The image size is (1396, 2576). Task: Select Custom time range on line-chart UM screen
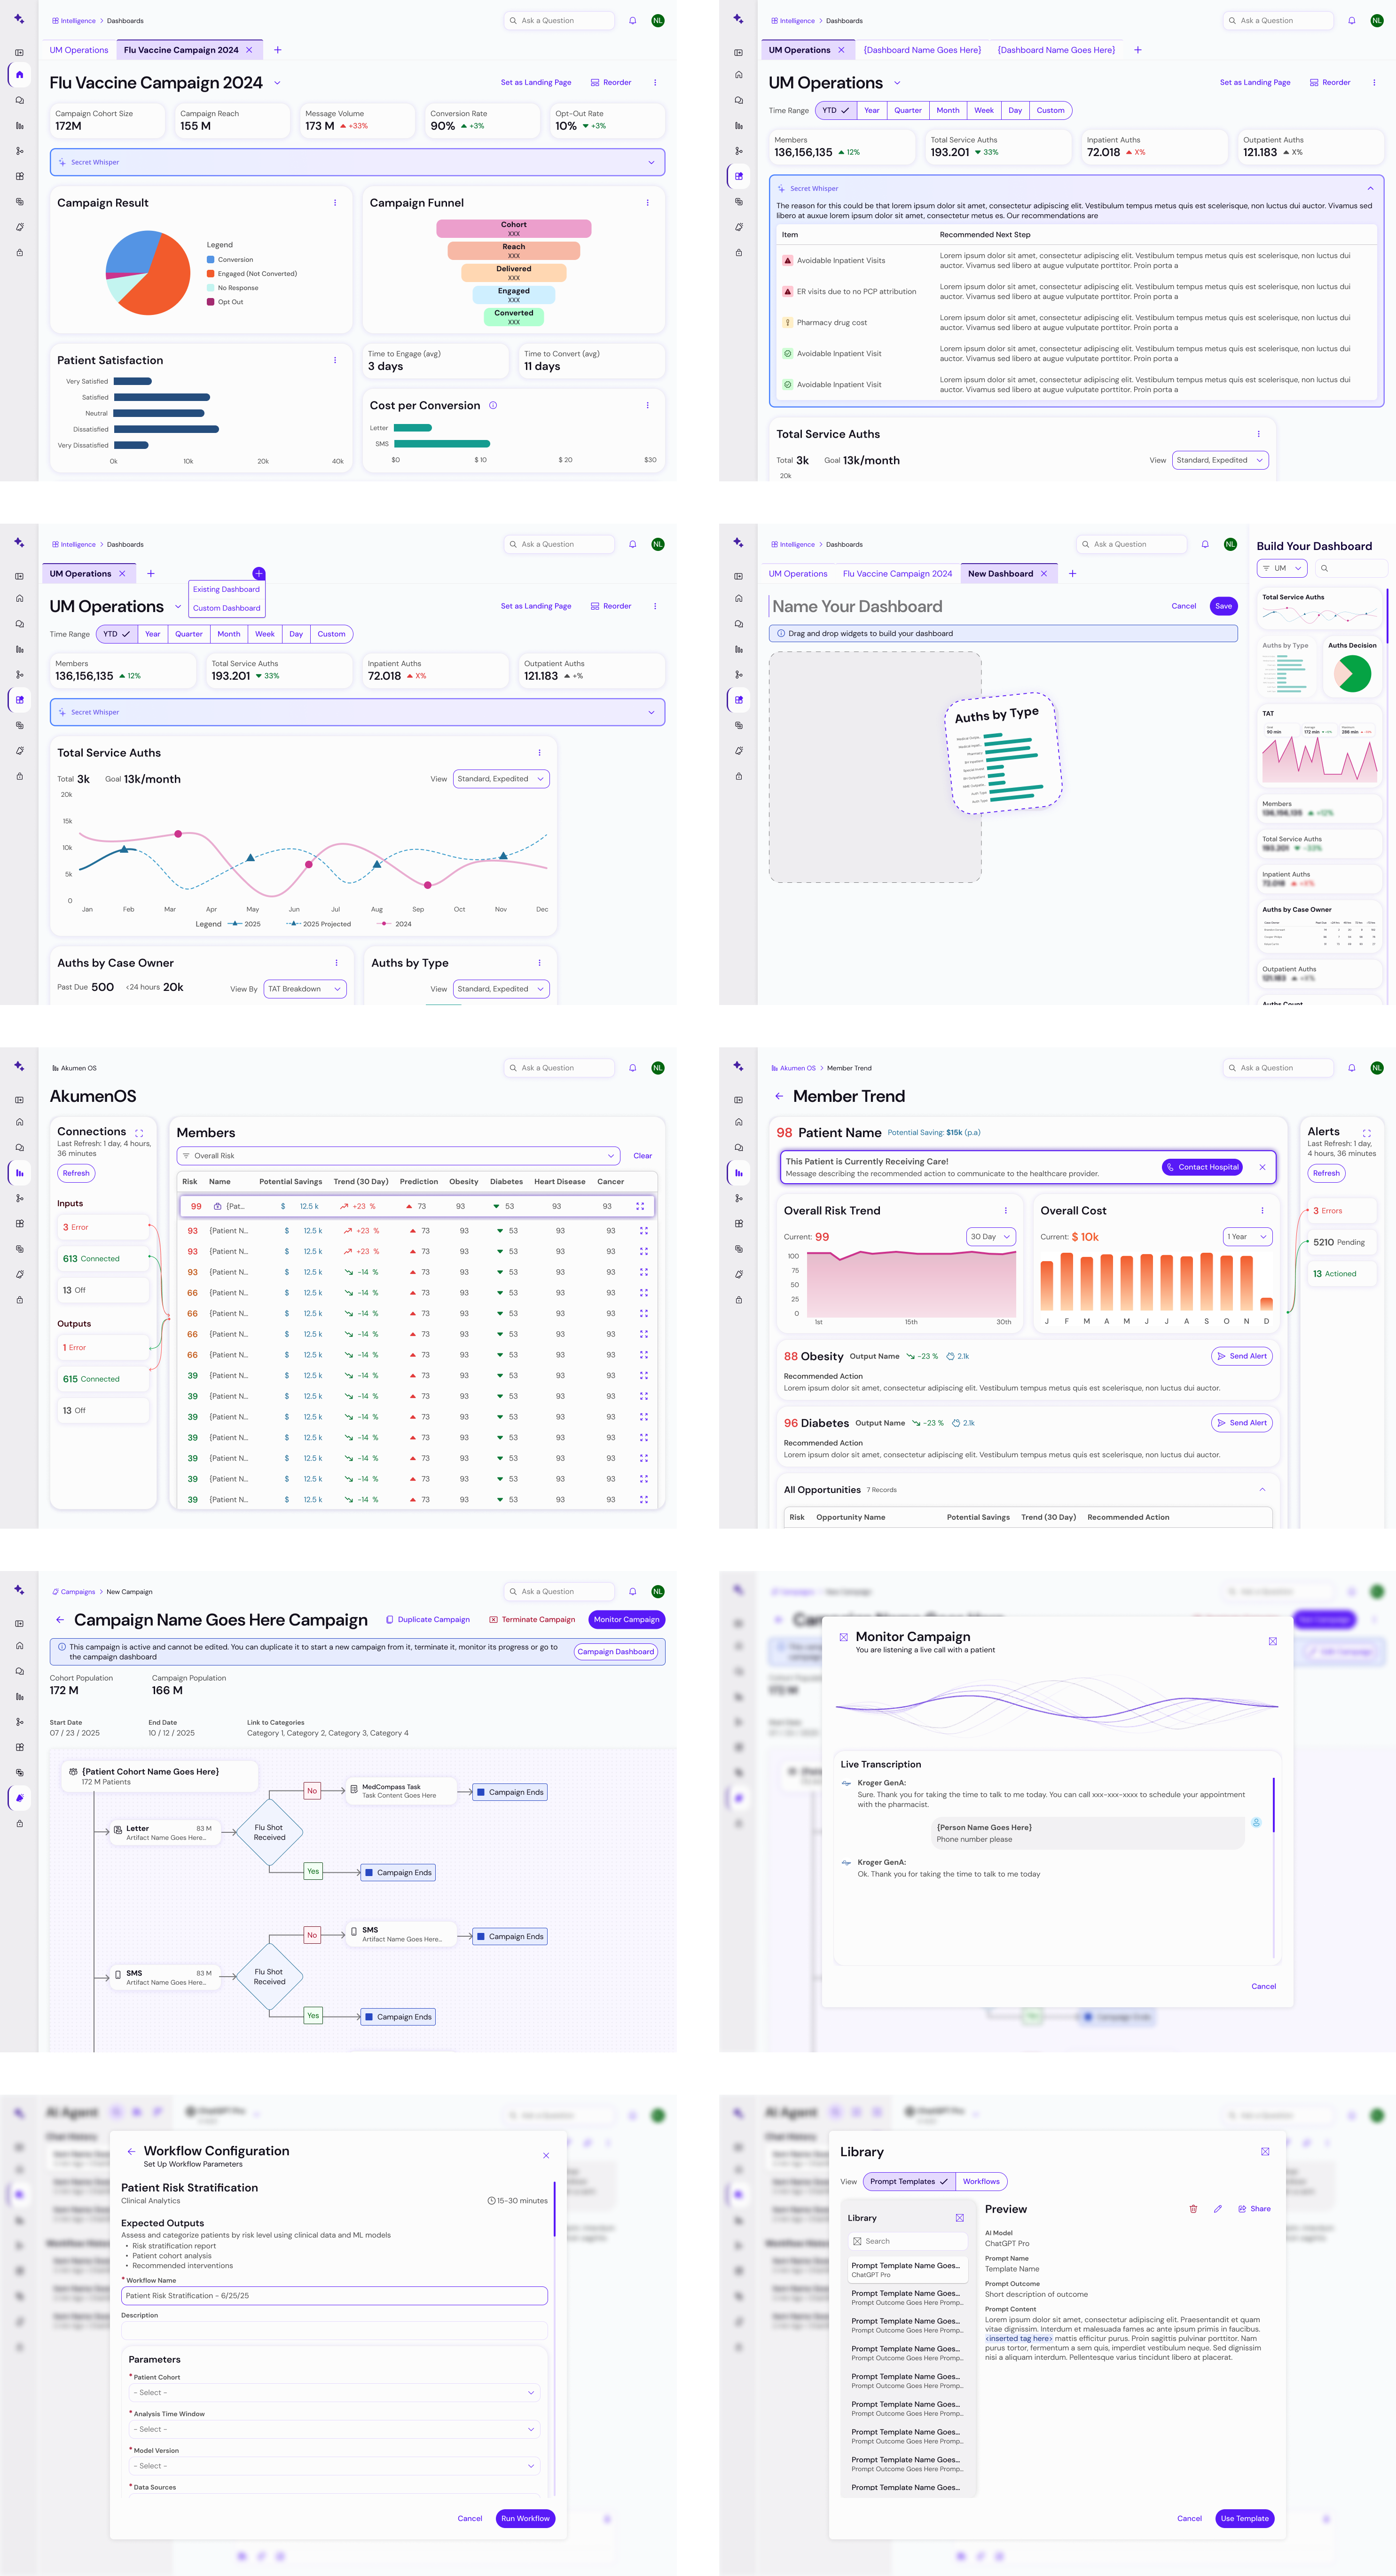[331, 634]
